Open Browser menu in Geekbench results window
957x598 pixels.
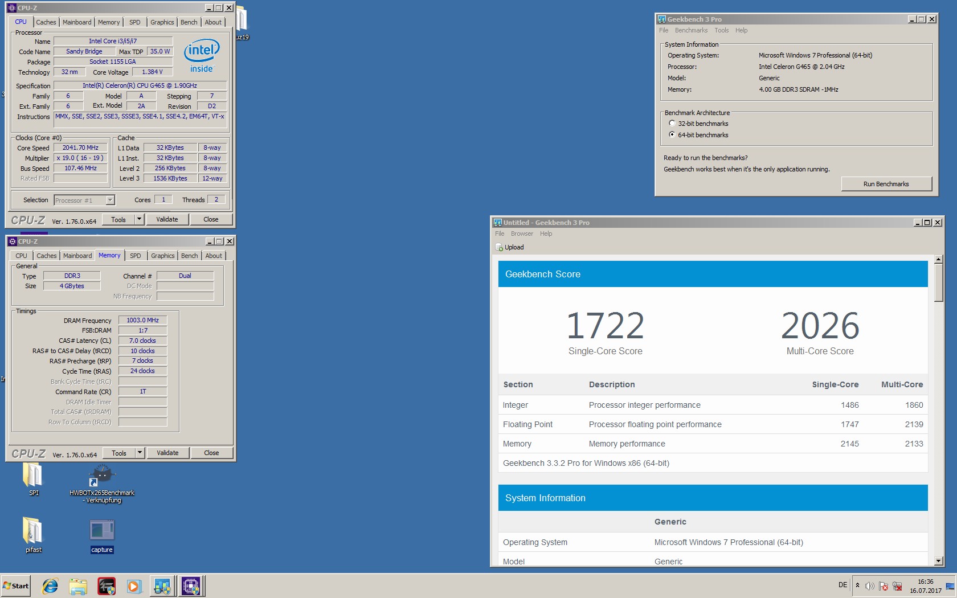[522, 234]
